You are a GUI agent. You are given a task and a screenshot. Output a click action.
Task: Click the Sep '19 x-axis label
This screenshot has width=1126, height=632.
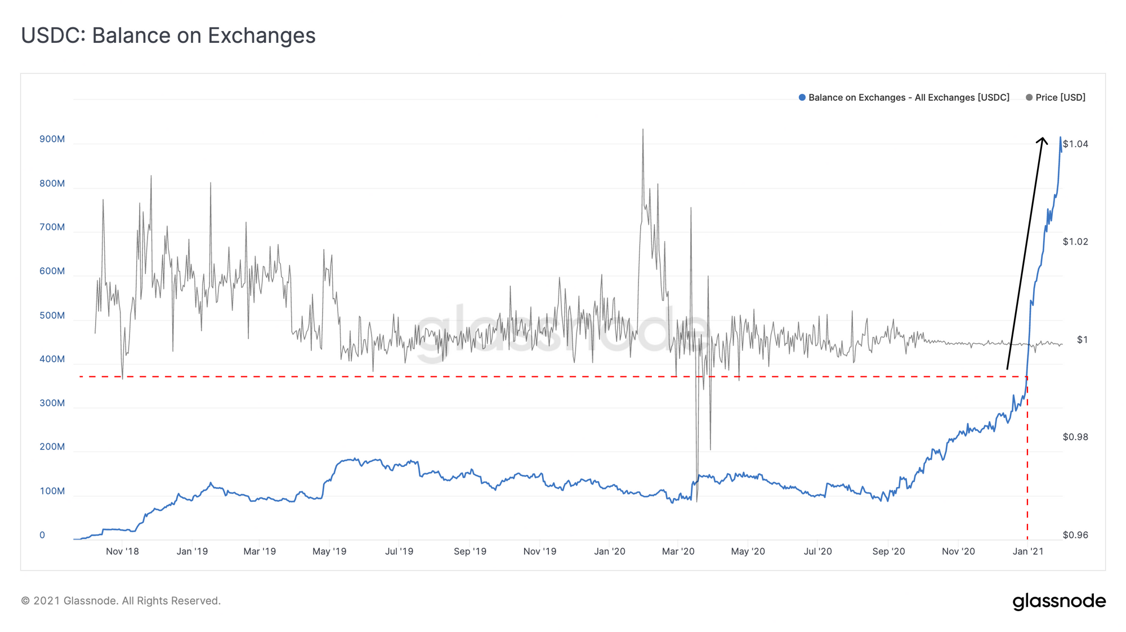pos(470,551)
